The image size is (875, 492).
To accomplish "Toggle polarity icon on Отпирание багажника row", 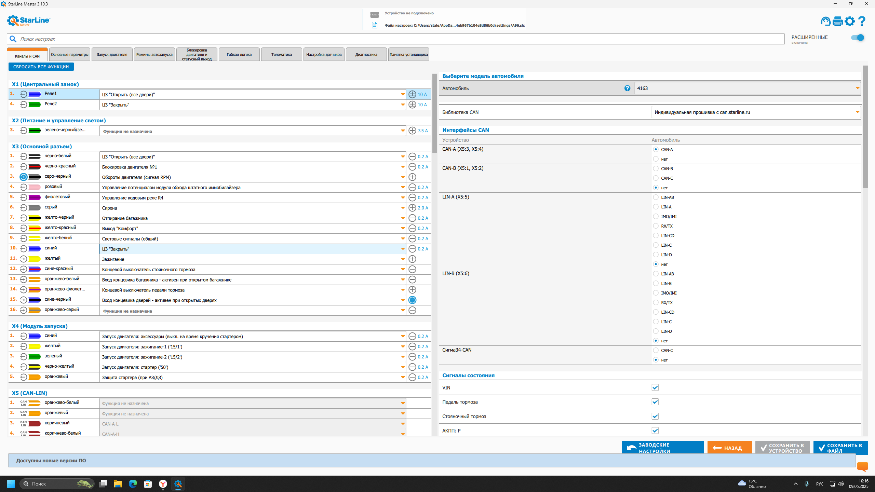I will pyautogui.click(x=412, y=218).
